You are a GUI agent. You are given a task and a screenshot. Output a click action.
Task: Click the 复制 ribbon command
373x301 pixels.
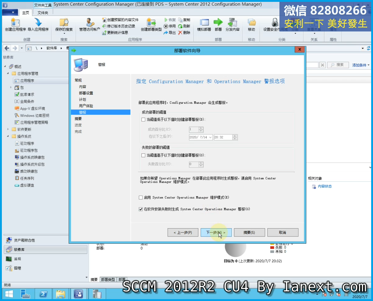point(184,20)
